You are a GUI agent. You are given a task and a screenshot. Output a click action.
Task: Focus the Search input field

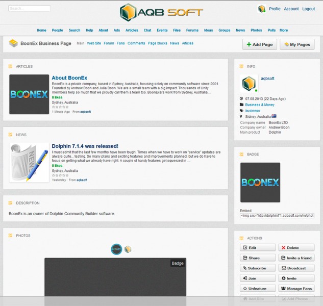coord(29,9)
